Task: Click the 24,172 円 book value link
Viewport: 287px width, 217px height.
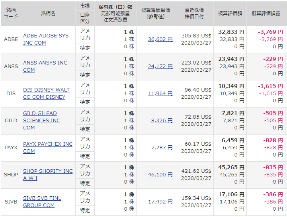Action: click(x=160, y=66)
